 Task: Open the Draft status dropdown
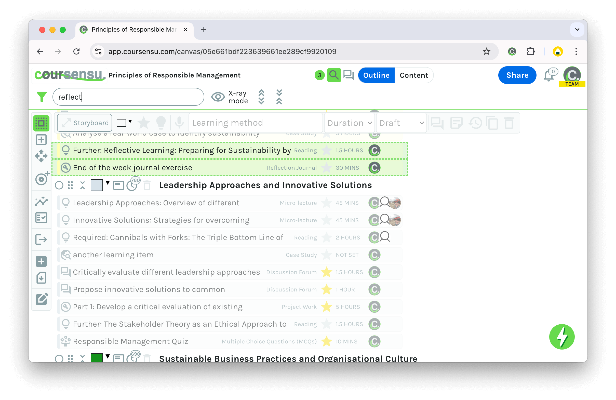pos(401,123)
